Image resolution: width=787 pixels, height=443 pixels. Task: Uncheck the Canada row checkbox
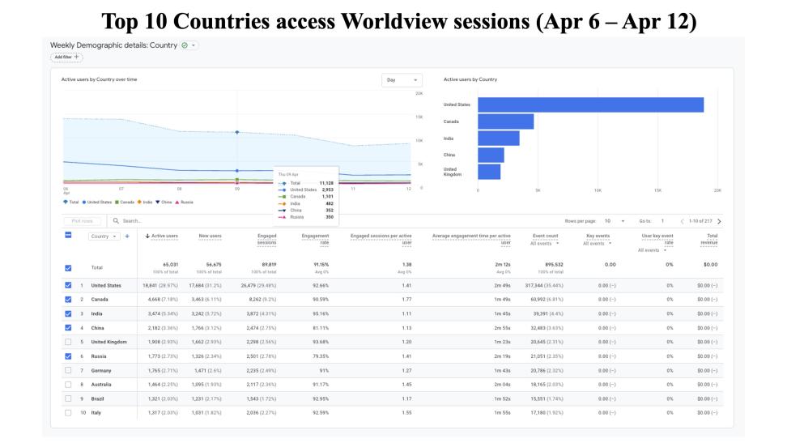coord(68,300)
